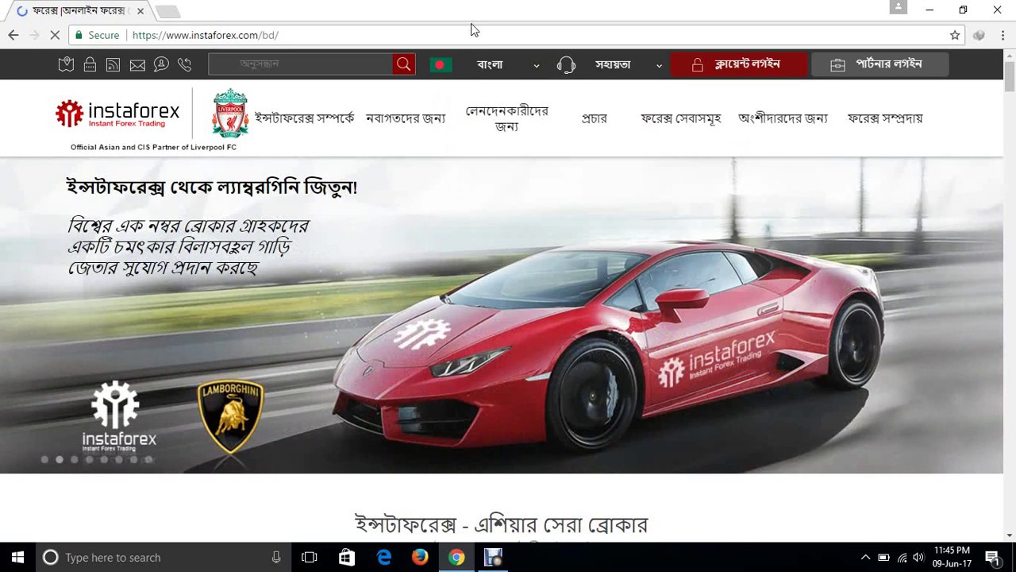Launch Firefox from taskbar

[x=420, y=558]
